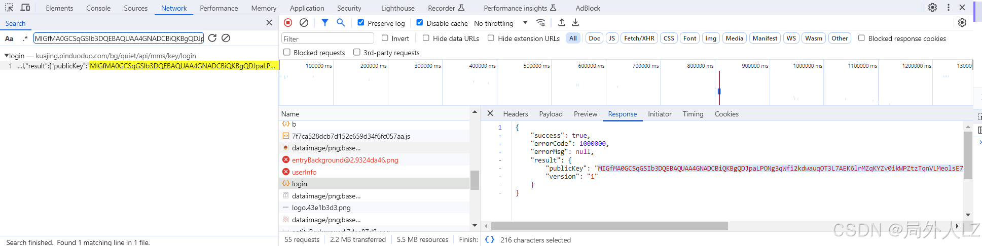Open Network panel settings gear
This screenshot has width=982, height=246.
962,23
